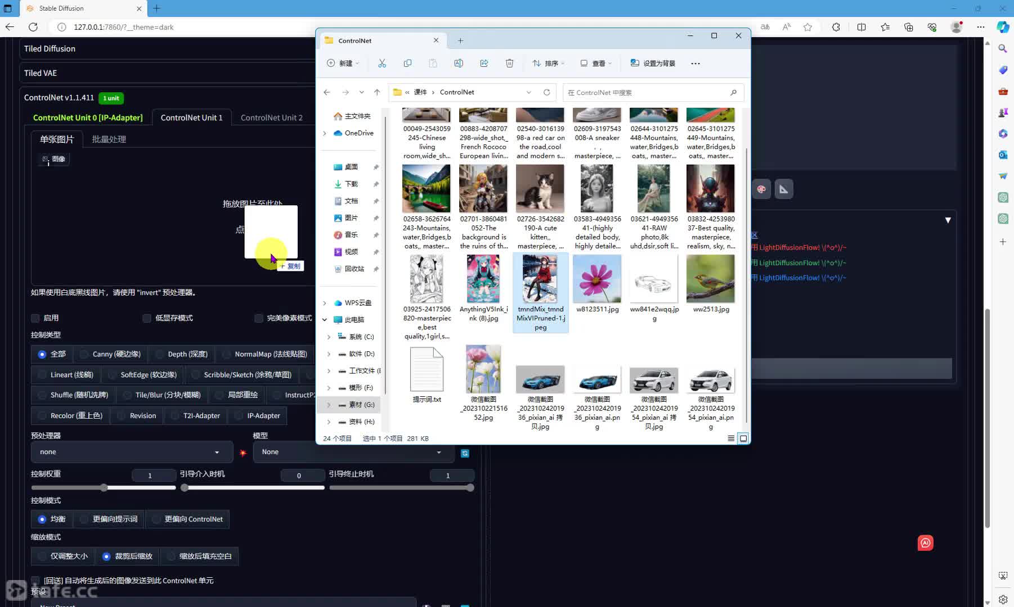The height and width of the screenshot is (607, 1014).
Task: Click the red explosion preprocessor preview icon
Action: click(x=243, y=452)
